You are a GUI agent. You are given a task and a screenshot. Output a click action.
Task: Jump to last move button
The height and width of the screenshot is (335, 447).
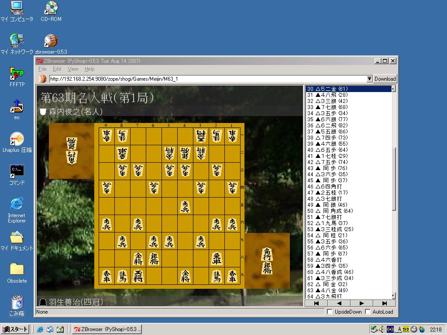(384, 303)
